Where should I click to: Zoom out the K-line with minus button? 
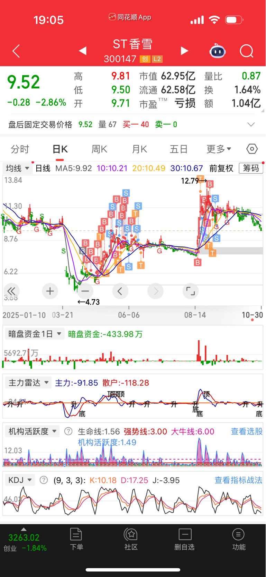85,291
